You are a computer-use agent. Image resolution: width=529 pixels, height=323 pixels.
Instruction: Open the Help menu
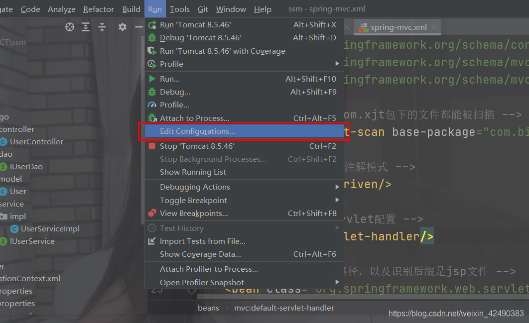tap(263, 9)
